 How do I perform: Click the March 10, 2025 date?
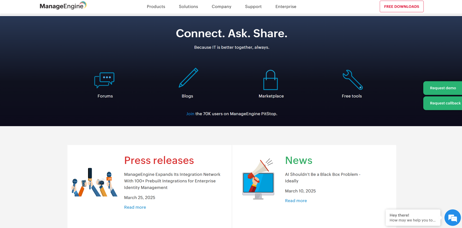(x=300, y=191)
